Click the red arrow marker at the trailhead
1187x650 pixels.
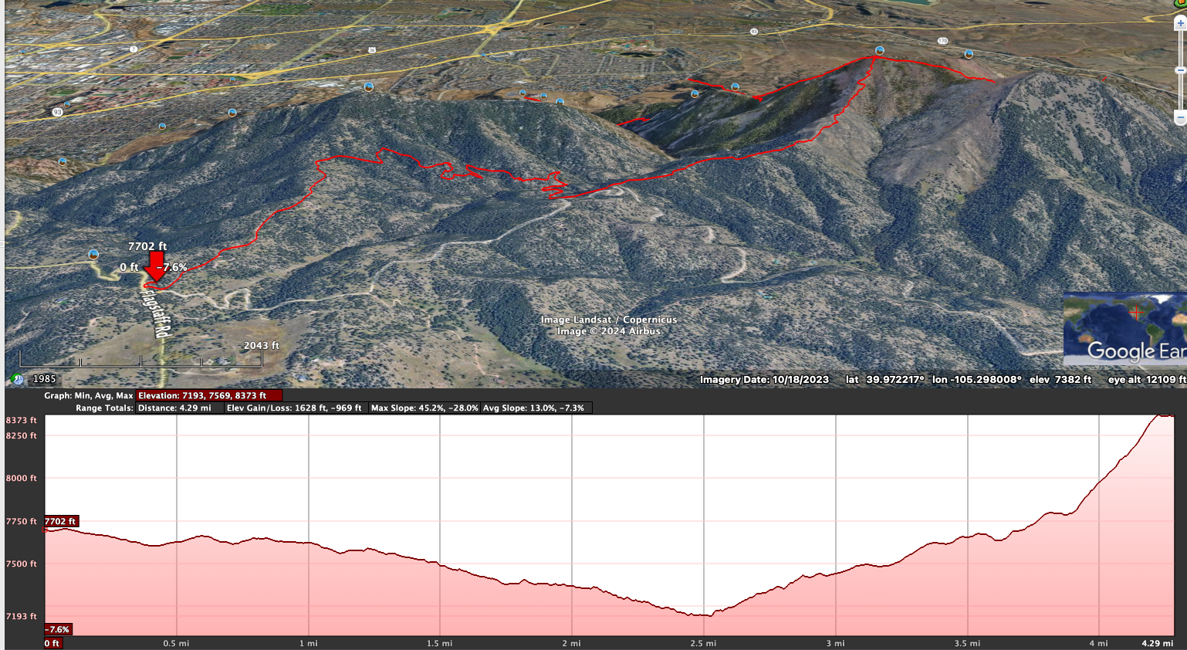tap(156, 266)
